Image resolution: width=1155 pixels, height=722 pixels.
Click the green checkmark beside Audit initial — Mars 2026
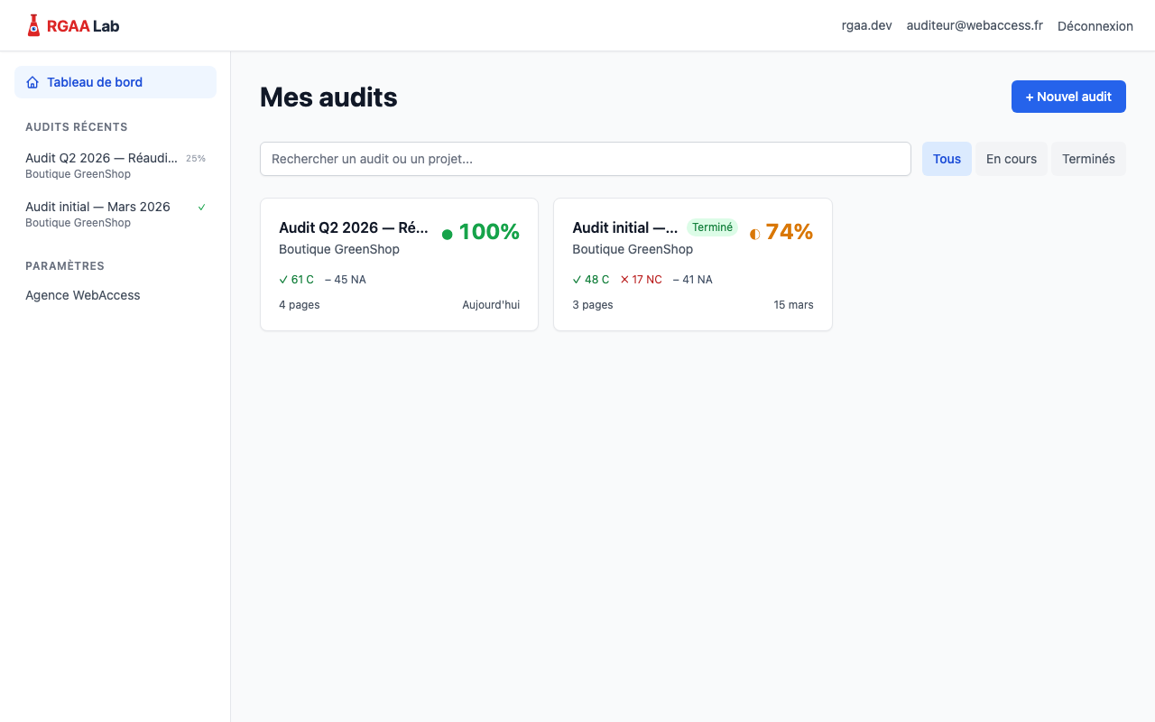tap(200, 207)
